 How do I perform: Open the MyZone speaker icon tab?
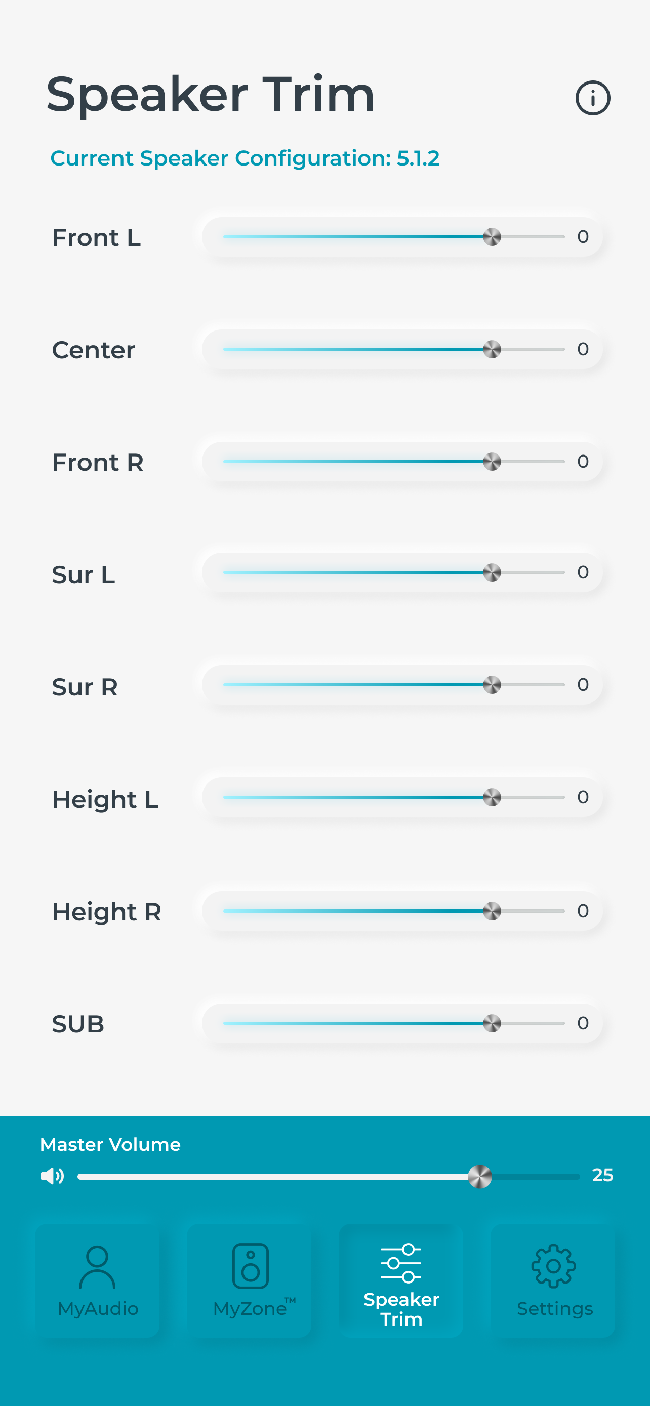click(251, 1266)
